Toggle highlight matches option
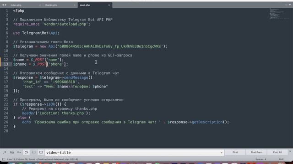293x164 pixels. point(41,153)
